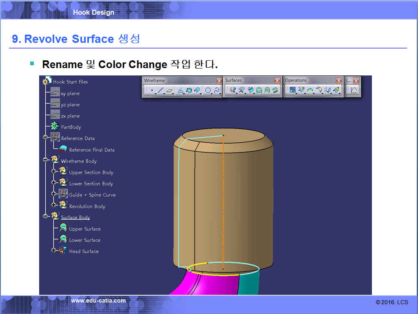The width and height of the screenshot is (418, 314).
Task: Click the Surface Body tree entry
Action: tap(75, 217)
